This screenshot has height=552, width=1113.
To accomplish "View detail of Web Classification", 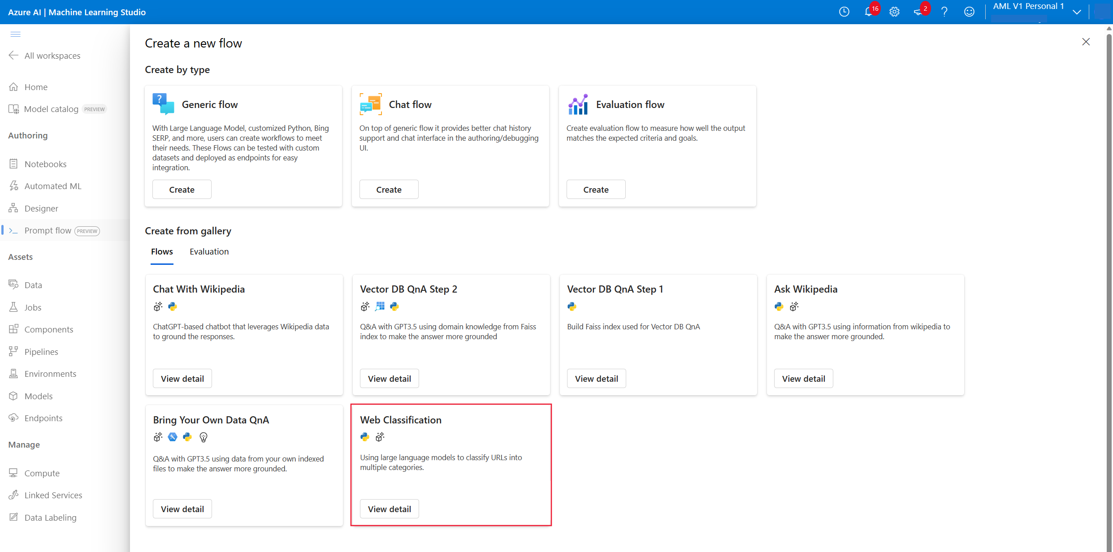I will [x=389, y=509].
